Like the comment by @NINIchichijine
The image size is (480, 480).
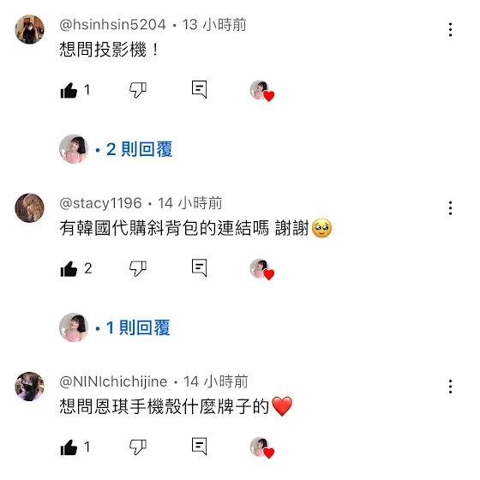(69, 447)
